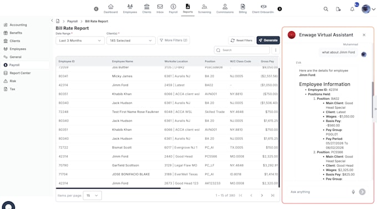
Task: Close the Enwage Virtual Assistant panel
Action: pyautogui.click(x=364, y=35)
